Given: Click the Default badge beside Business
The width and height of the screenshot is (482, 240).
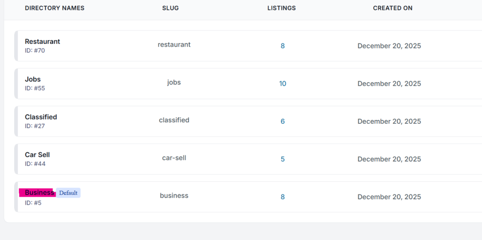Looking at the screenshot, I should (x=68, y=192).
